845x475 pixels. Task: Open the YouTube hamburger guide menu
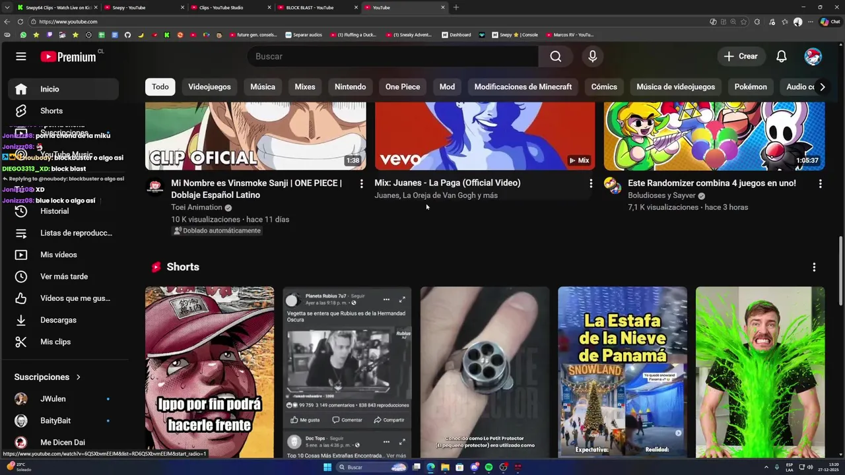[21, 57]
